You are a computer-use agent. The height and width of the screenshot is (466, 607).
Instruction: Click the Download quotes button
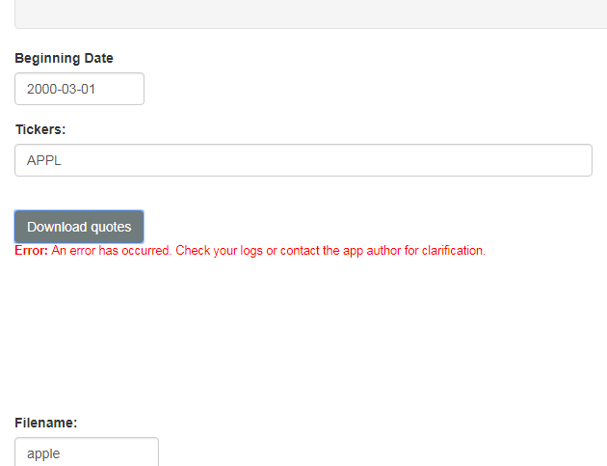tap(79, 227)
